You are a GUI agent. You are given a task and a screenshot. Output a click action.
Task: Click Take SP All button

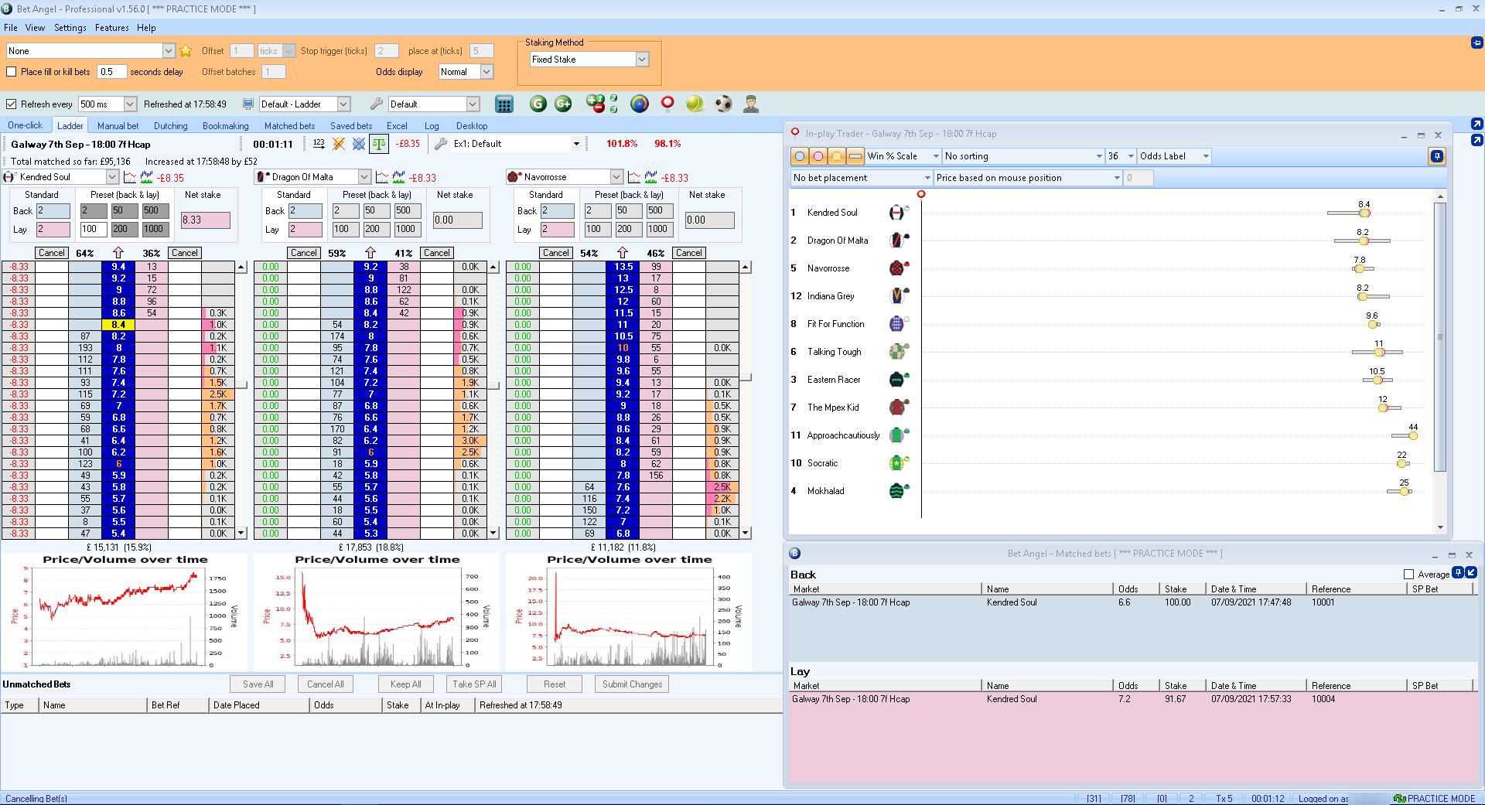click(475, 684)
